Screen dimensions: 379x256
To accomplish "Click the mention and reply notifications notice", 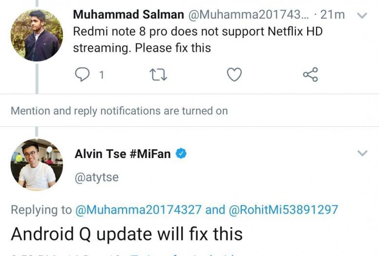I will pyautogui.click(x=119, y=111).
